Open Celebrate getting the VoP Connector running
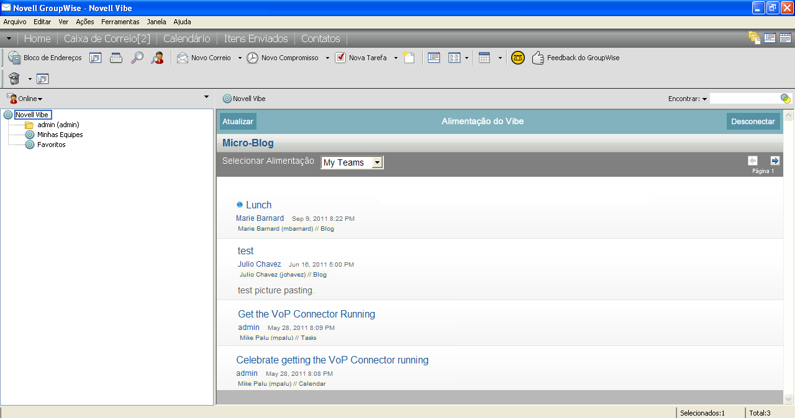The width and height of the screenshot is (795, 418). (x=332, y=360)
